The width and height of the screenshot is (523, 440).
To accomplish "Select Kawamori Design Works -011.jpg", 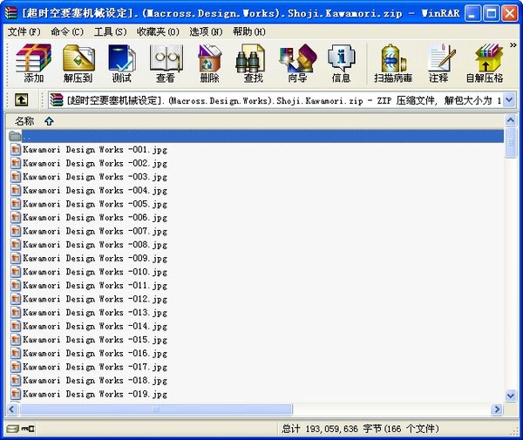I will (89, 285).
